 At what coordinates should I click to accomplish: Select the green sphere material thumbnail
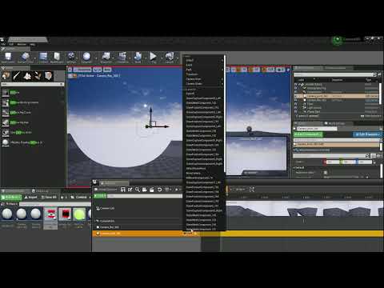point(79,214)
